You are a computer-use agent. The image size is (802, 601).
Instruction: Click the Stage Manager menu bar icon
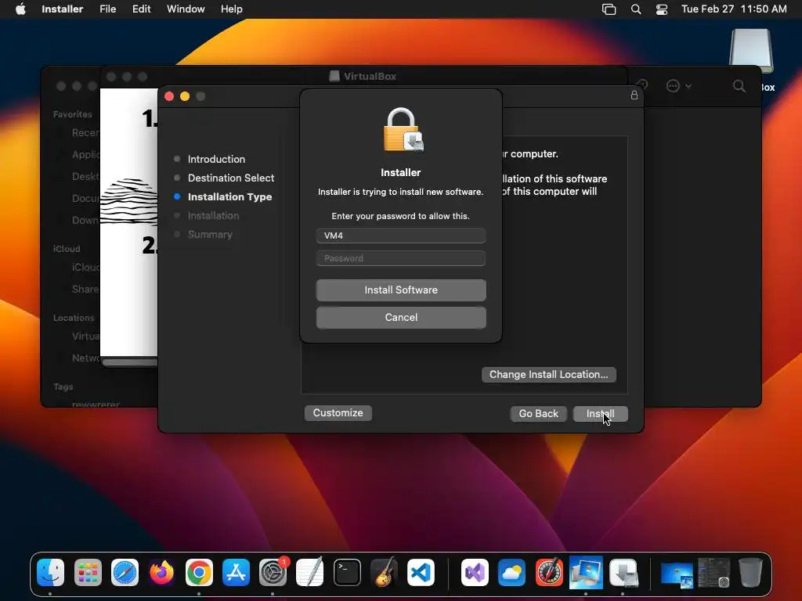tap(609, 9)
